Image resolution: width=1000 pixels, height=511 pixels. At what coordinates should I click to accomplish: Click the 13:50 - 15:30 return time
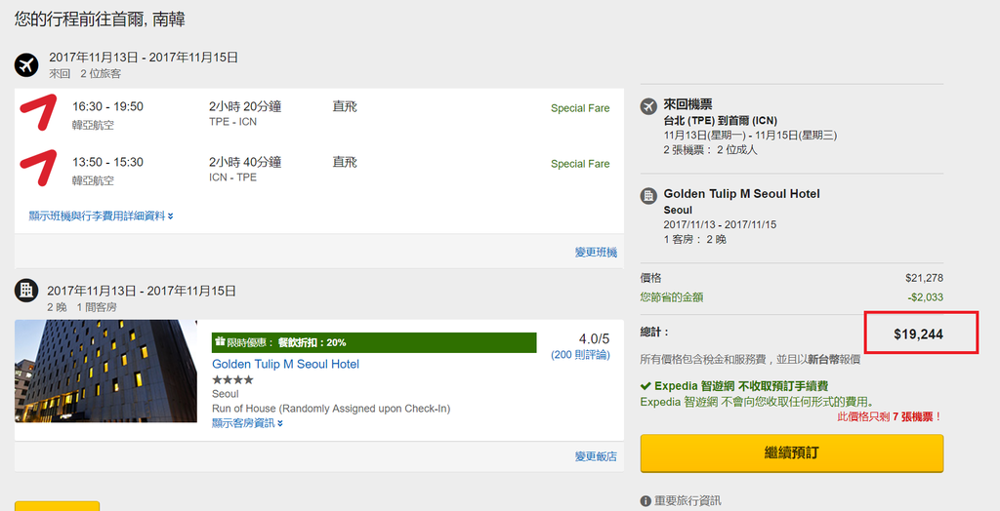tap(107, 162)
